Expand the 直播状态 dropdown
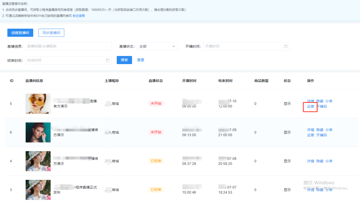The image size is (360, 202). (157, 47)
